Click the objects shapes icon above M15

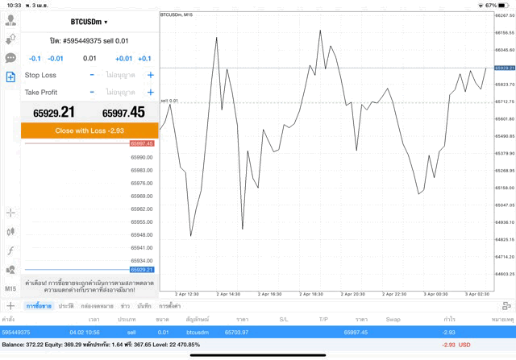click(x=10, y=270)
